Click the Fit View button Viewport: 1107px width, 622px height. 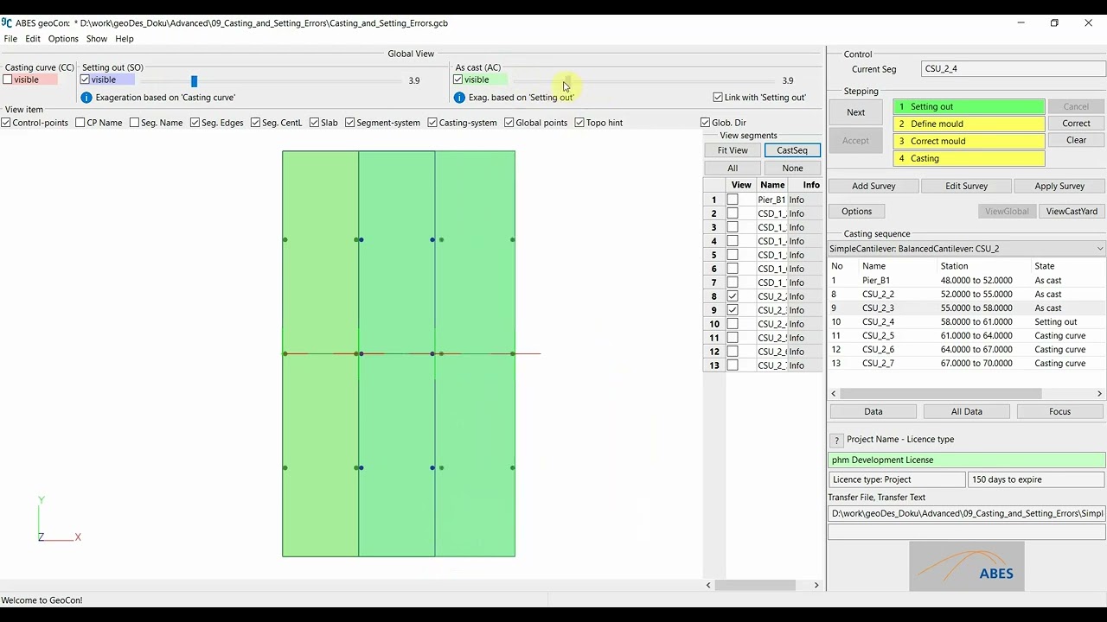click(733, 150)
